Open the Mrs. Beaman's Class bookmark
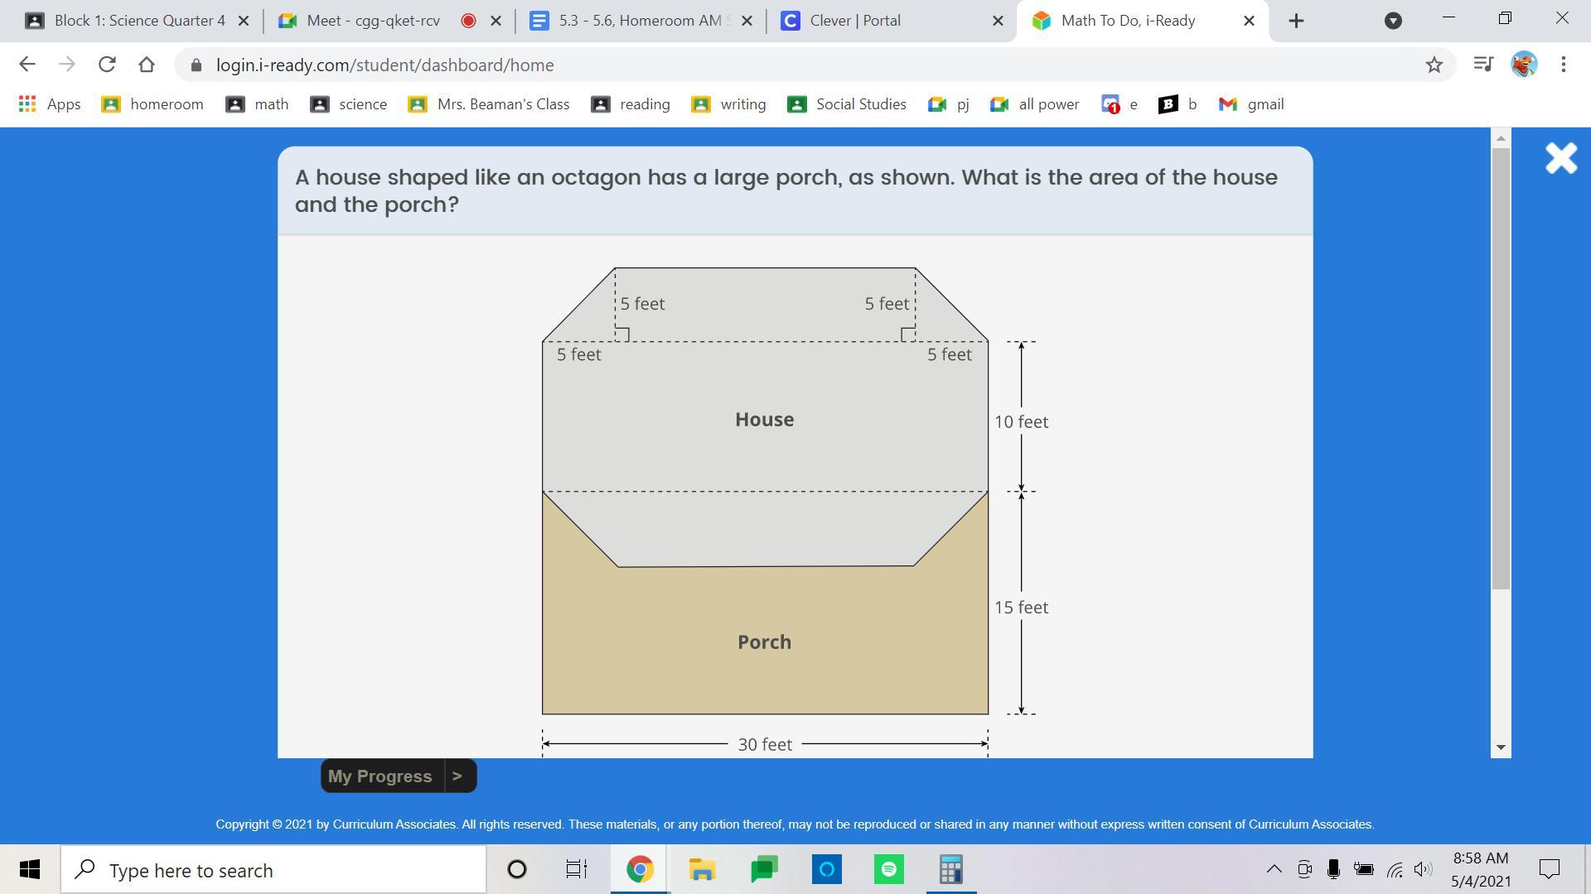Image resolution: width=1591 pixels, height=894 pixels. coord(489,104)
